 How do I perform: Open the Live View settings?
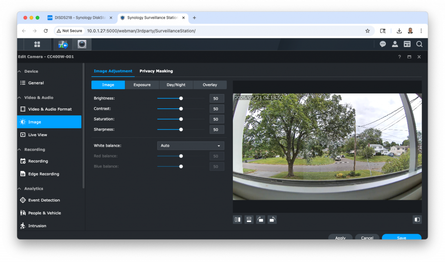click(x=39, y=134)
